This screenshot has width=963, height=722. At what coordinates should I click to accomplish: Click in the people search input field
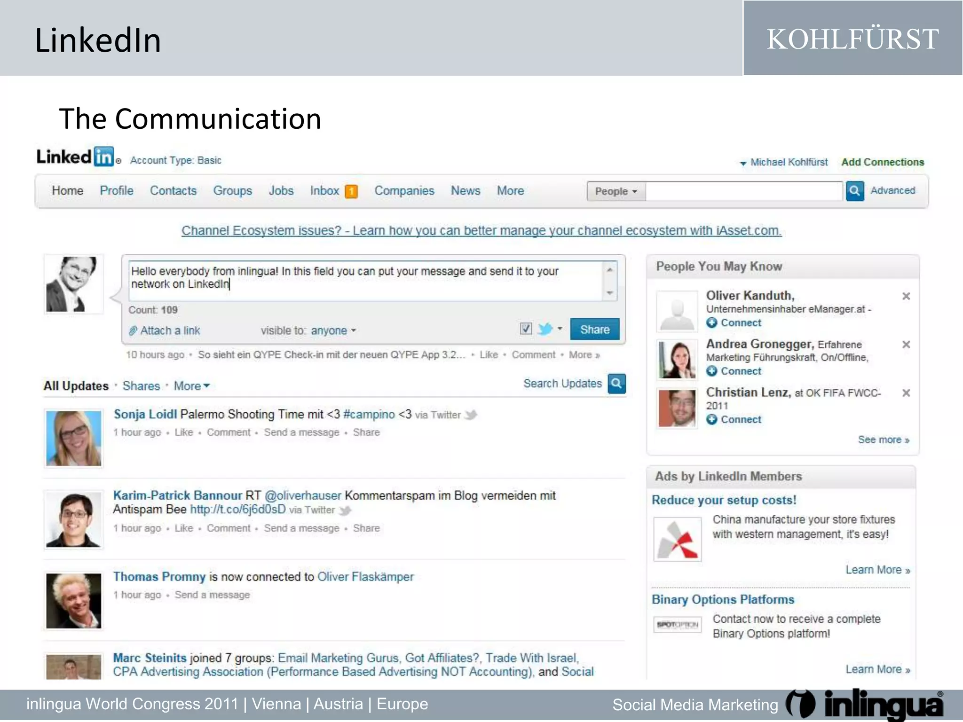point(744,191)
